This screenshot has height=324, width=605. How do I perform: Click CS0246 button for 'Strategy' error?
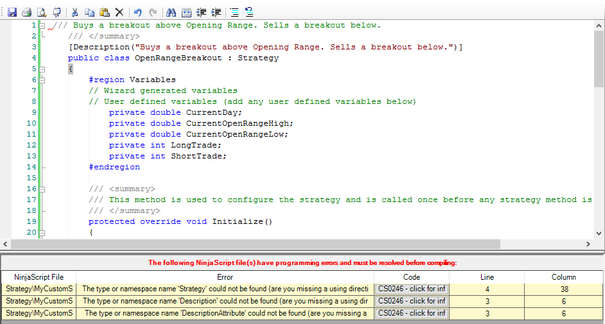pos(412,289)
